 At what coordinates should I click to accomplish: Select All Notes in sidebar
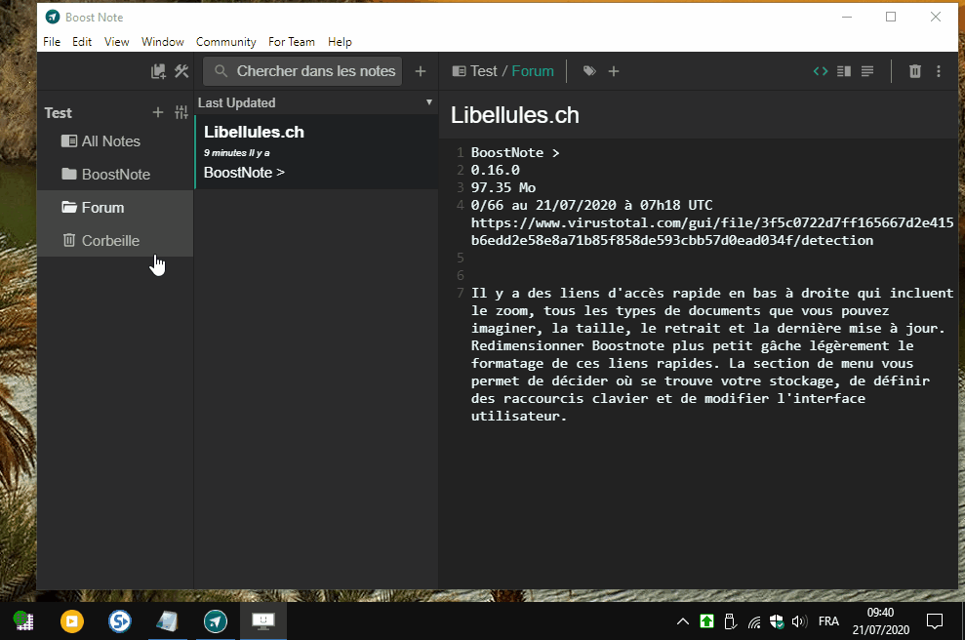[115, 140]
